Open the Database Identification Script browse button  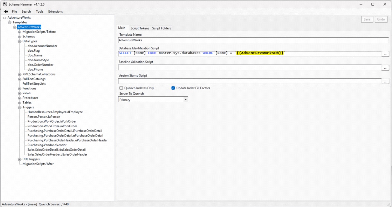385,54
